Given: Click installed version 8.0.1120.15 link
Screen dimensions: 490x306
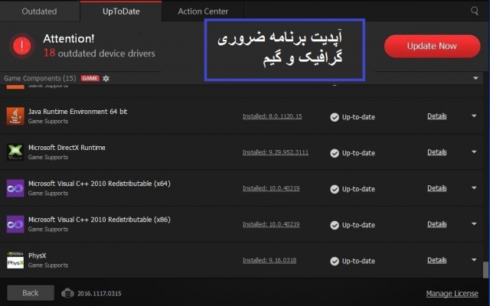Looking at the screenshot, I should 273,116.
